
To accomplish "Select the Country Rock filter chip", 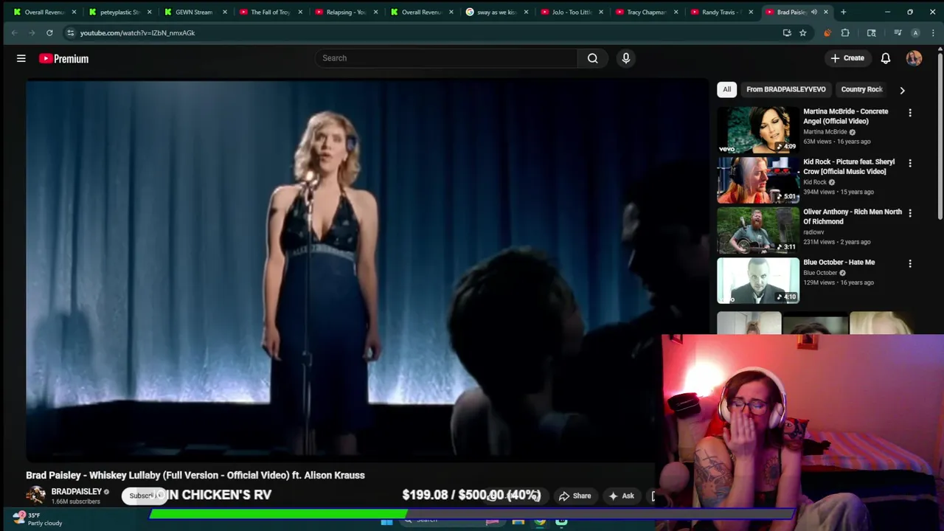I will (x=861, y=89).
